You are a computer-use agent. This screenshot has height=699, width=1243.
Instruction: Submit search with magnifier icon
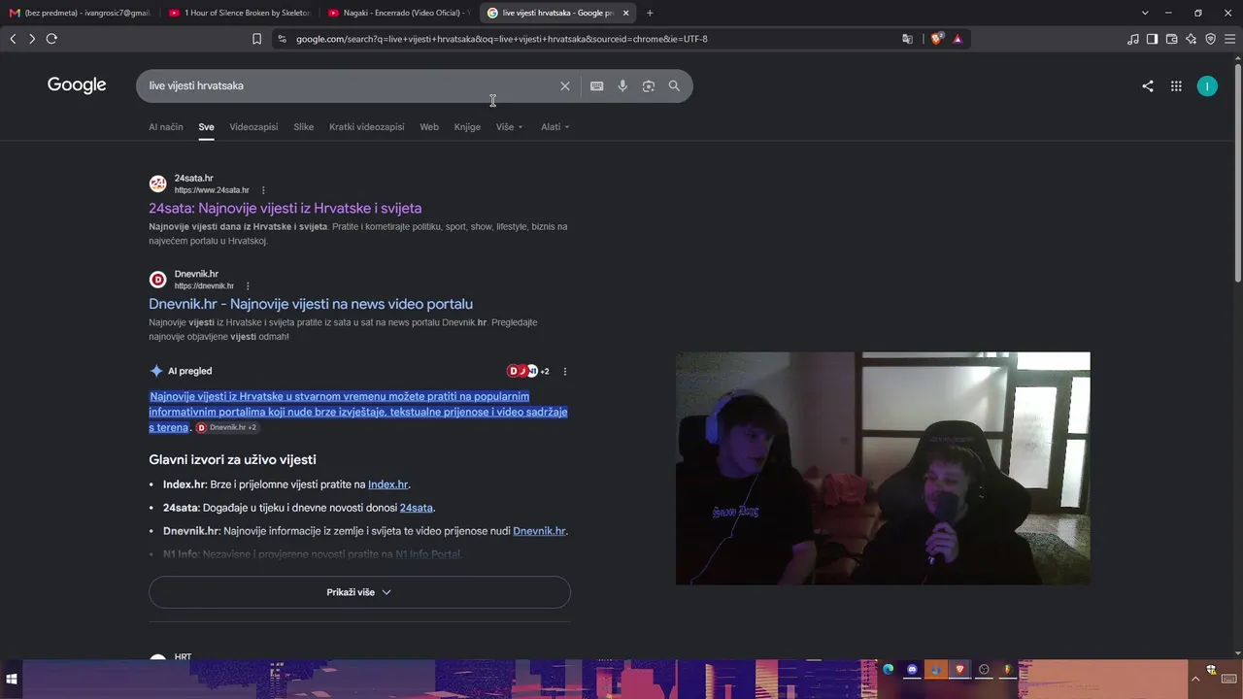[x=674, y=85]
